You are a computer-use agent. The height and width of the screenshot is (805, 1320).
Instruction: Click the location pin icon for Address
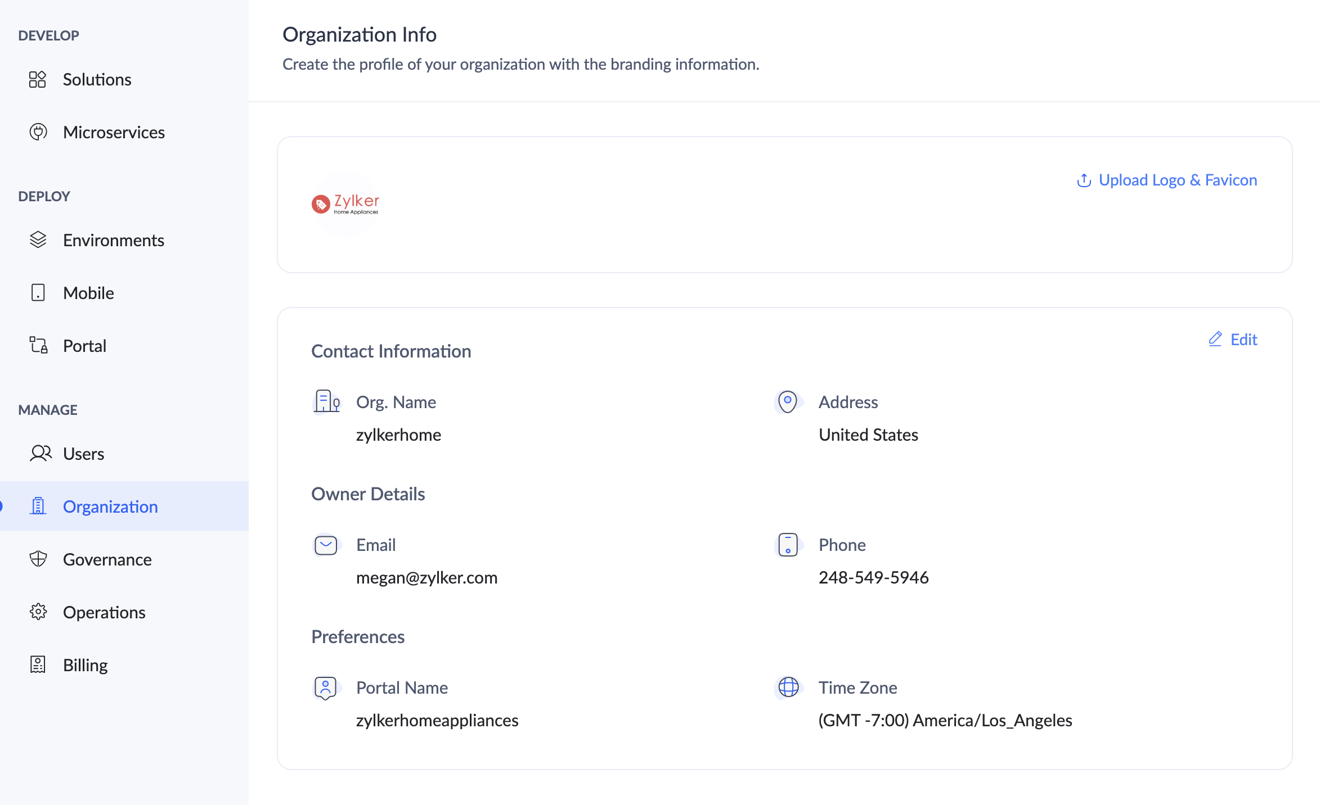coord(787,401)
